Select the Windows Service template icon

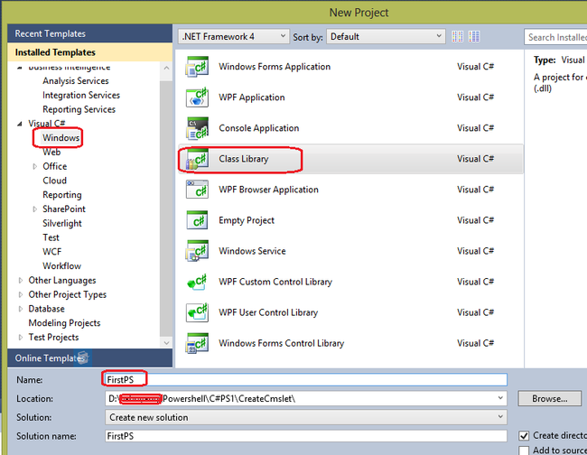tap(197, 251)
